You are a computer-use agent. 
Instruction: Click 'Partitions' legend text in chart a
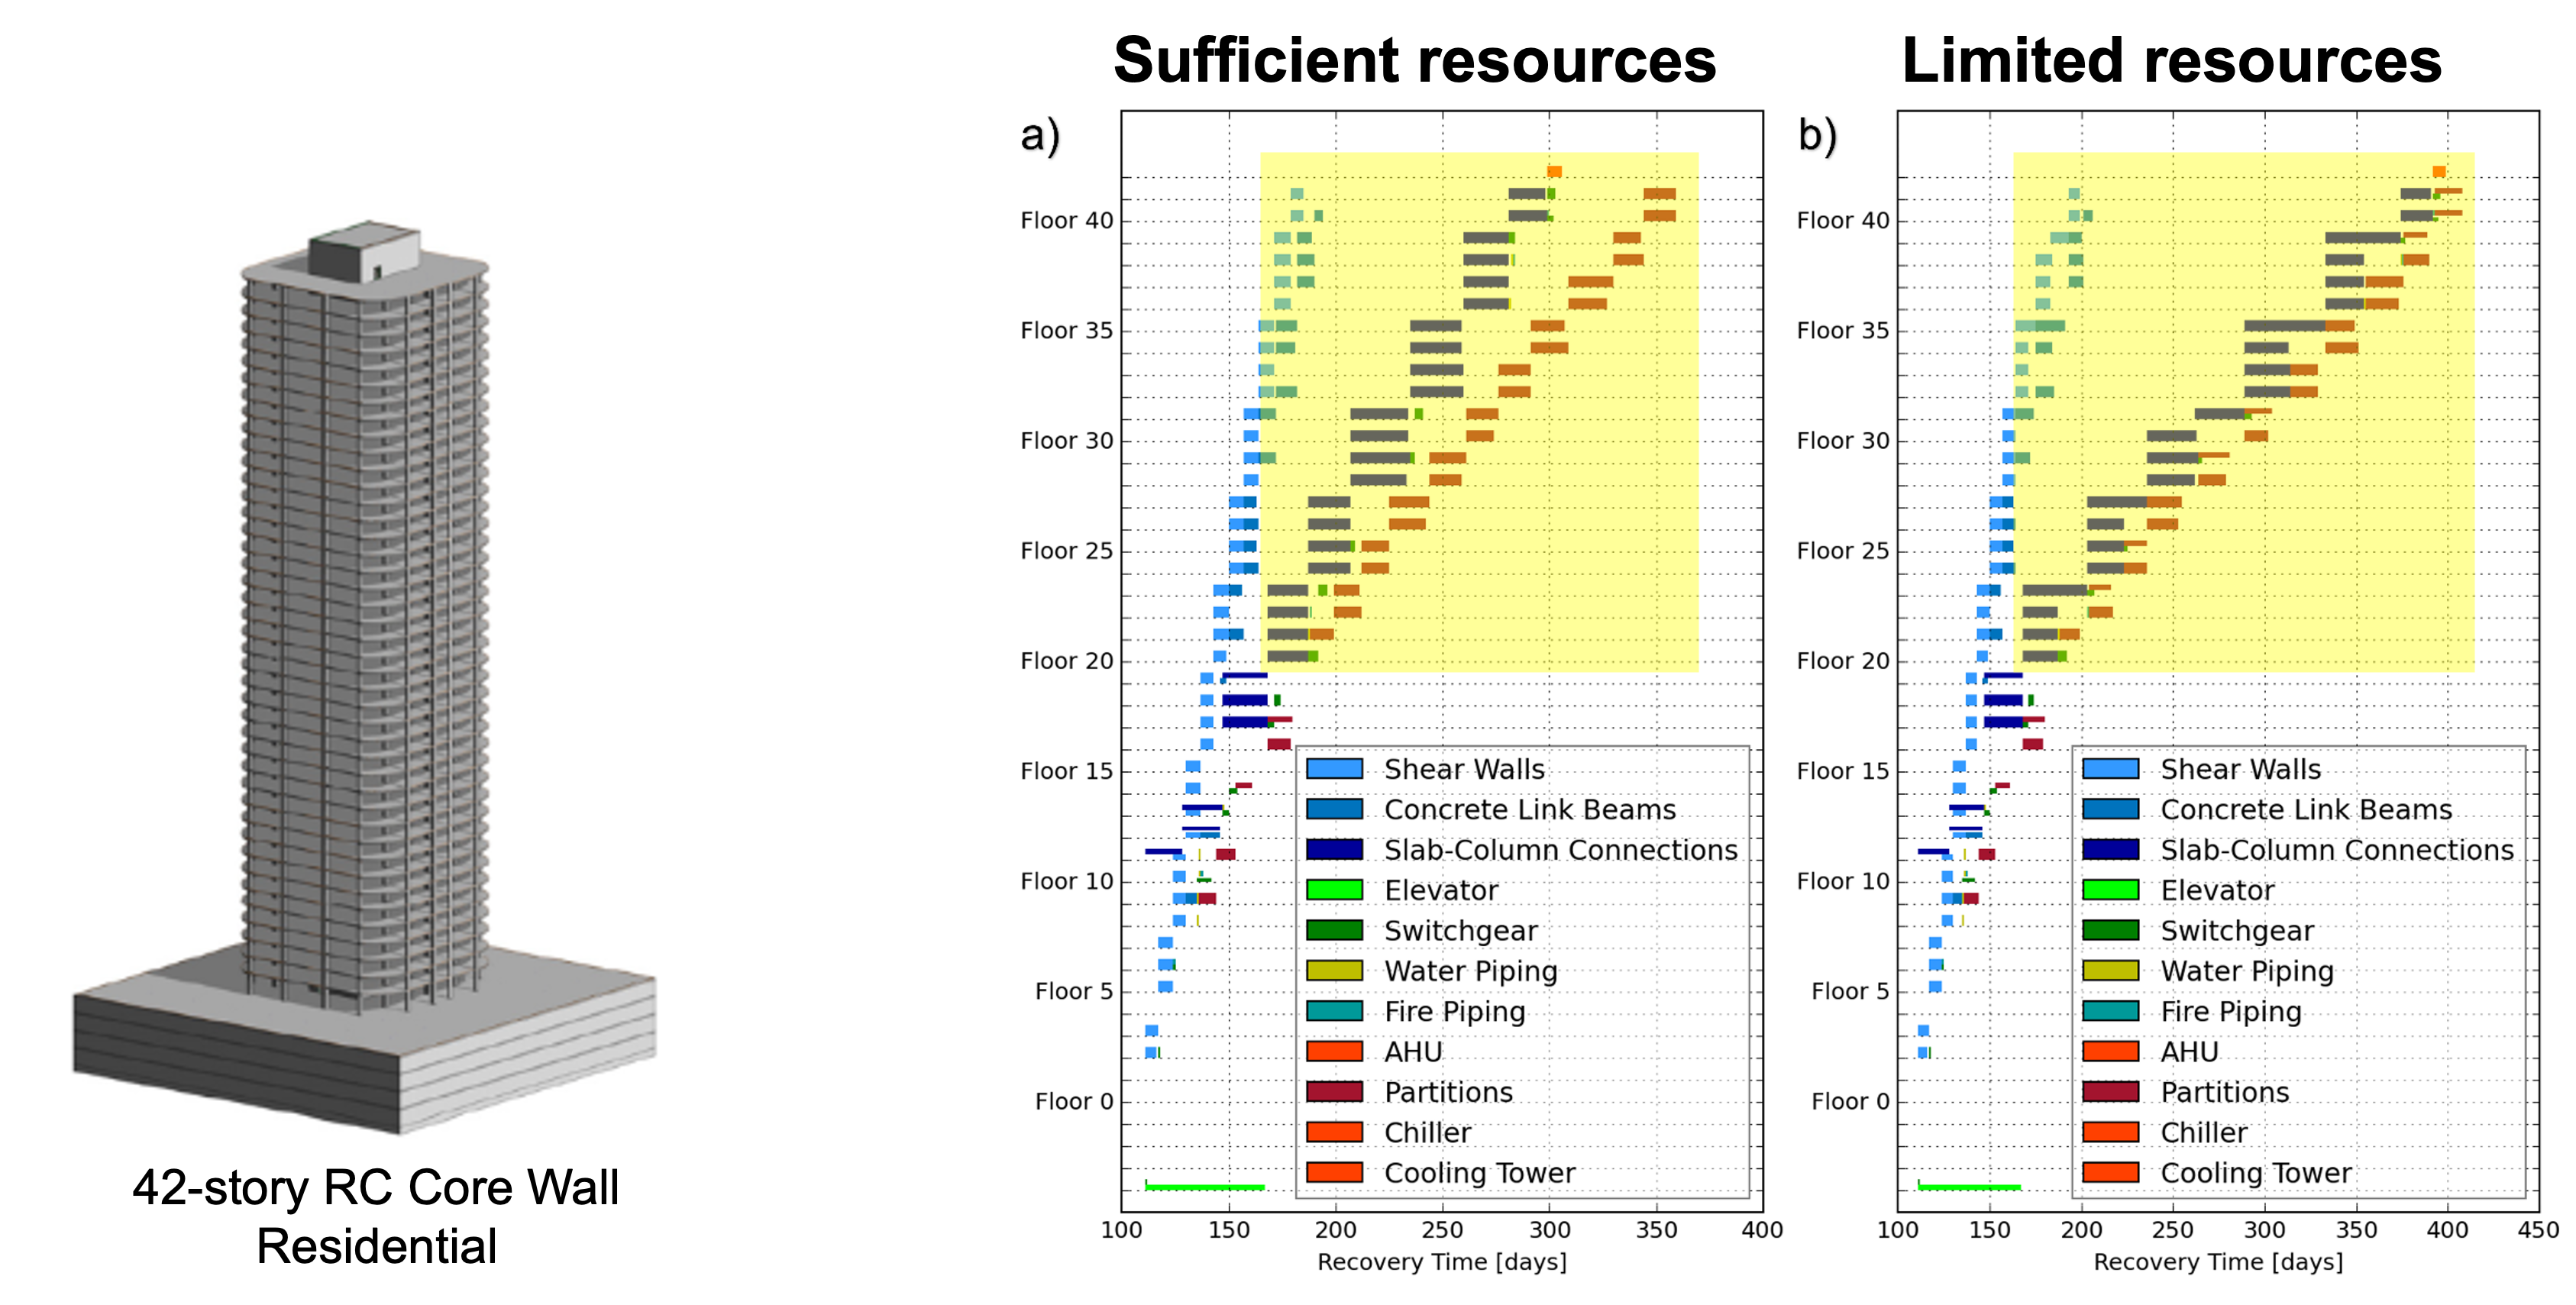[x=1448, y=1092]
